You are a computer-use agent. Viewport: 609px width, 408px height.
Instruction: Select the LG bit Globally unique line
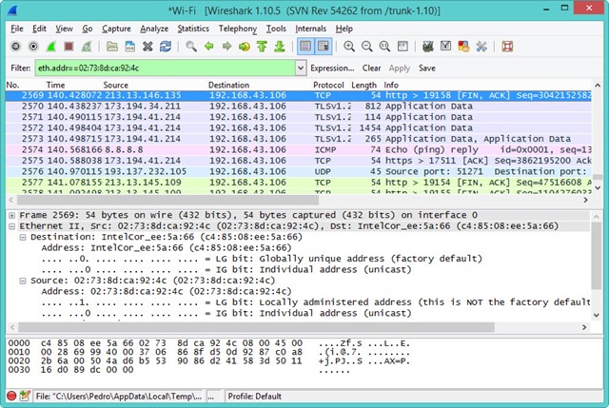pyautogui.click(x=262, y=259)
